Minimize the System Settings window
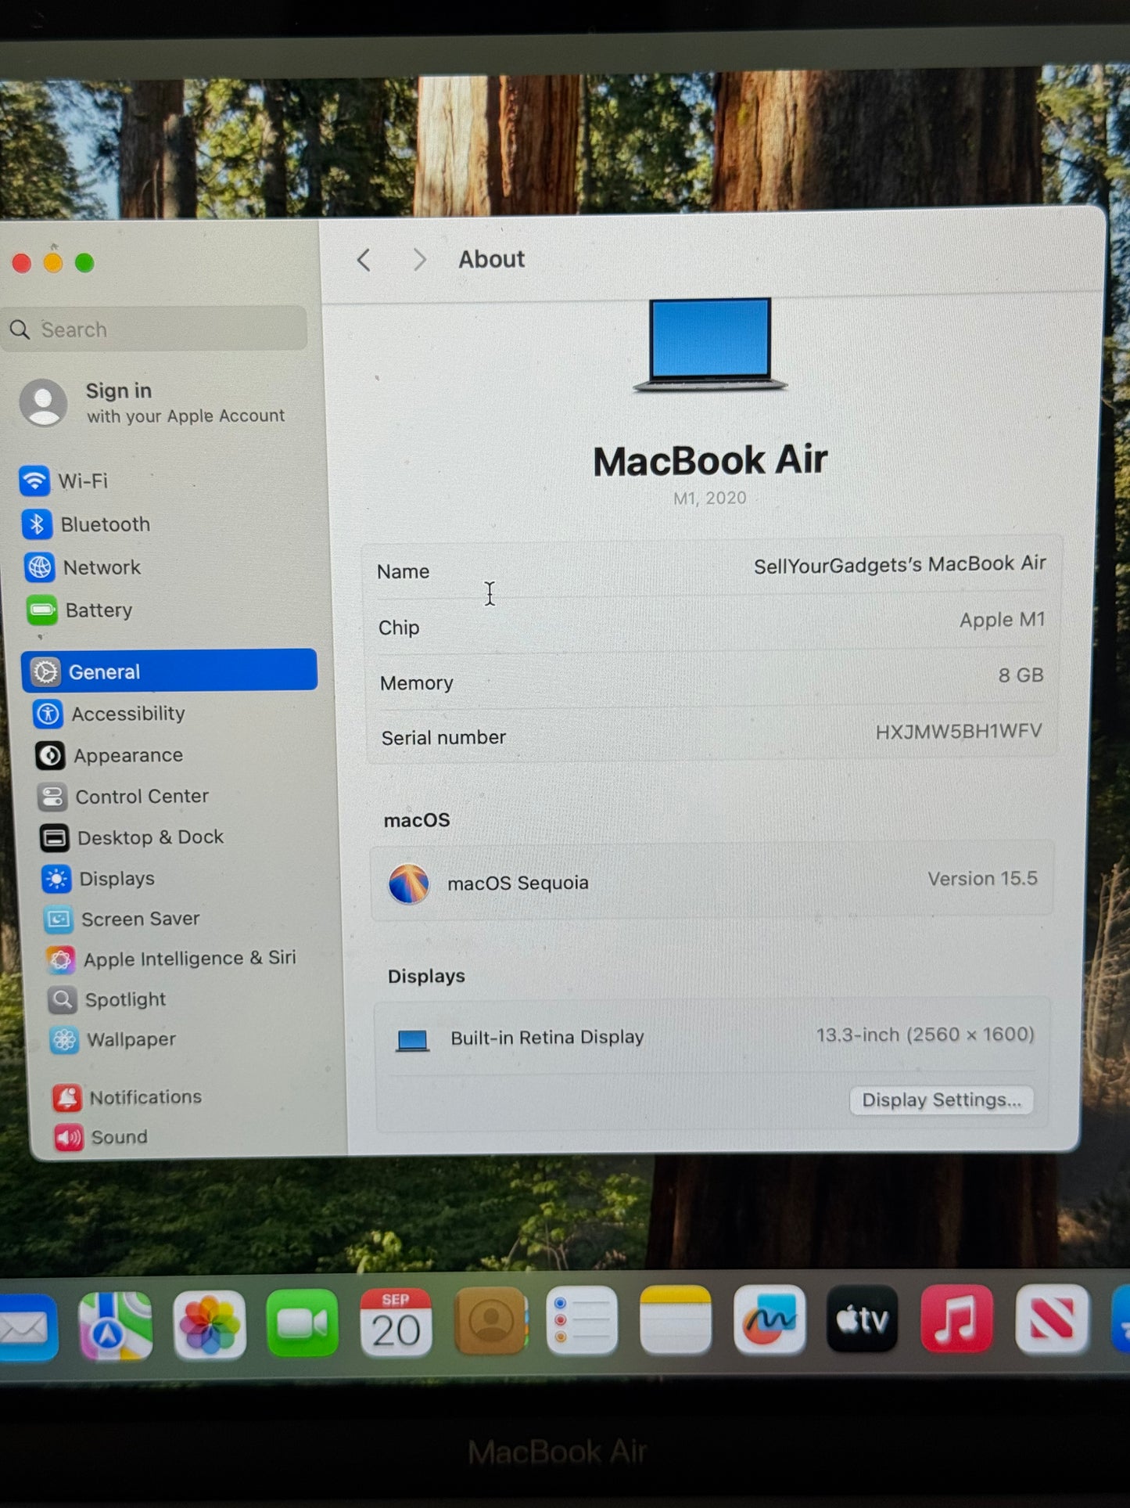The image size is (1130, 1508). [x=53, y=263]
